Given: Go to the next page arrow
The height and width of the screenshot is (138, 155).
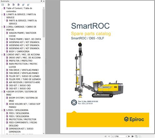Looking at the screenshot, I should [x=129, y=136].
